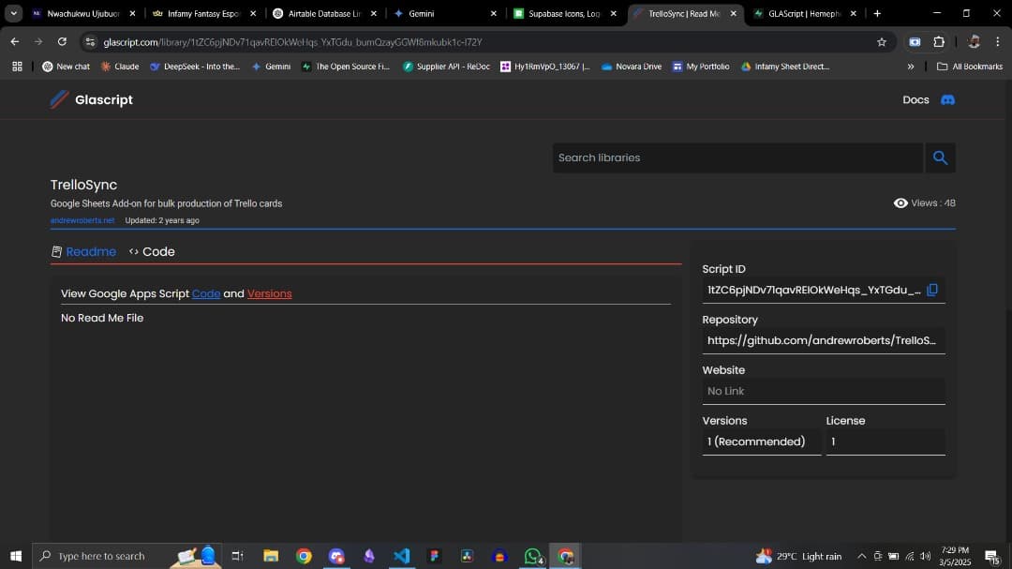
Task: View site information icon in address bar
Action: pos(90,42)
